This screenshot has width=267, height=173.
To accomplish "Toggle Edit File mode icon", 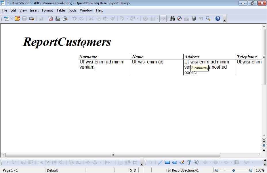I will pos(41,18).
